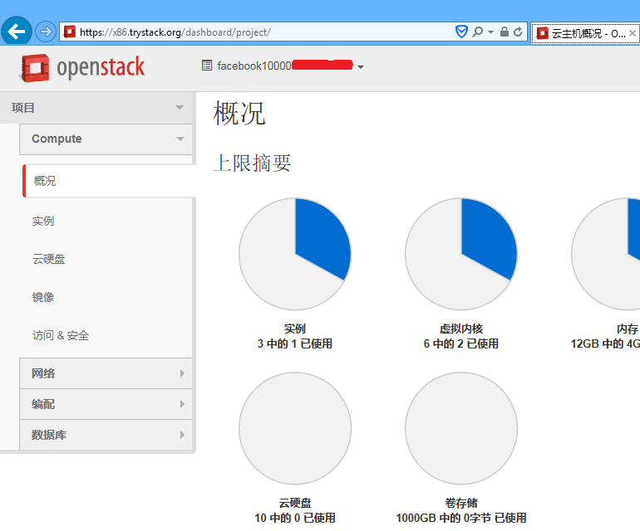Click the browser forward arrow button
Viewport: 640px width, 531px height.
[46, 32]
